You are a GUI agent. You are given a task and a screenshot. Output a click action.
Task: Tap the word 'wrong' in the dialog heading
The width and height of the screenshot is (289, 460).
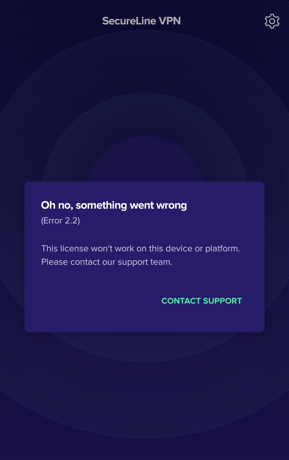coord(172,205)
